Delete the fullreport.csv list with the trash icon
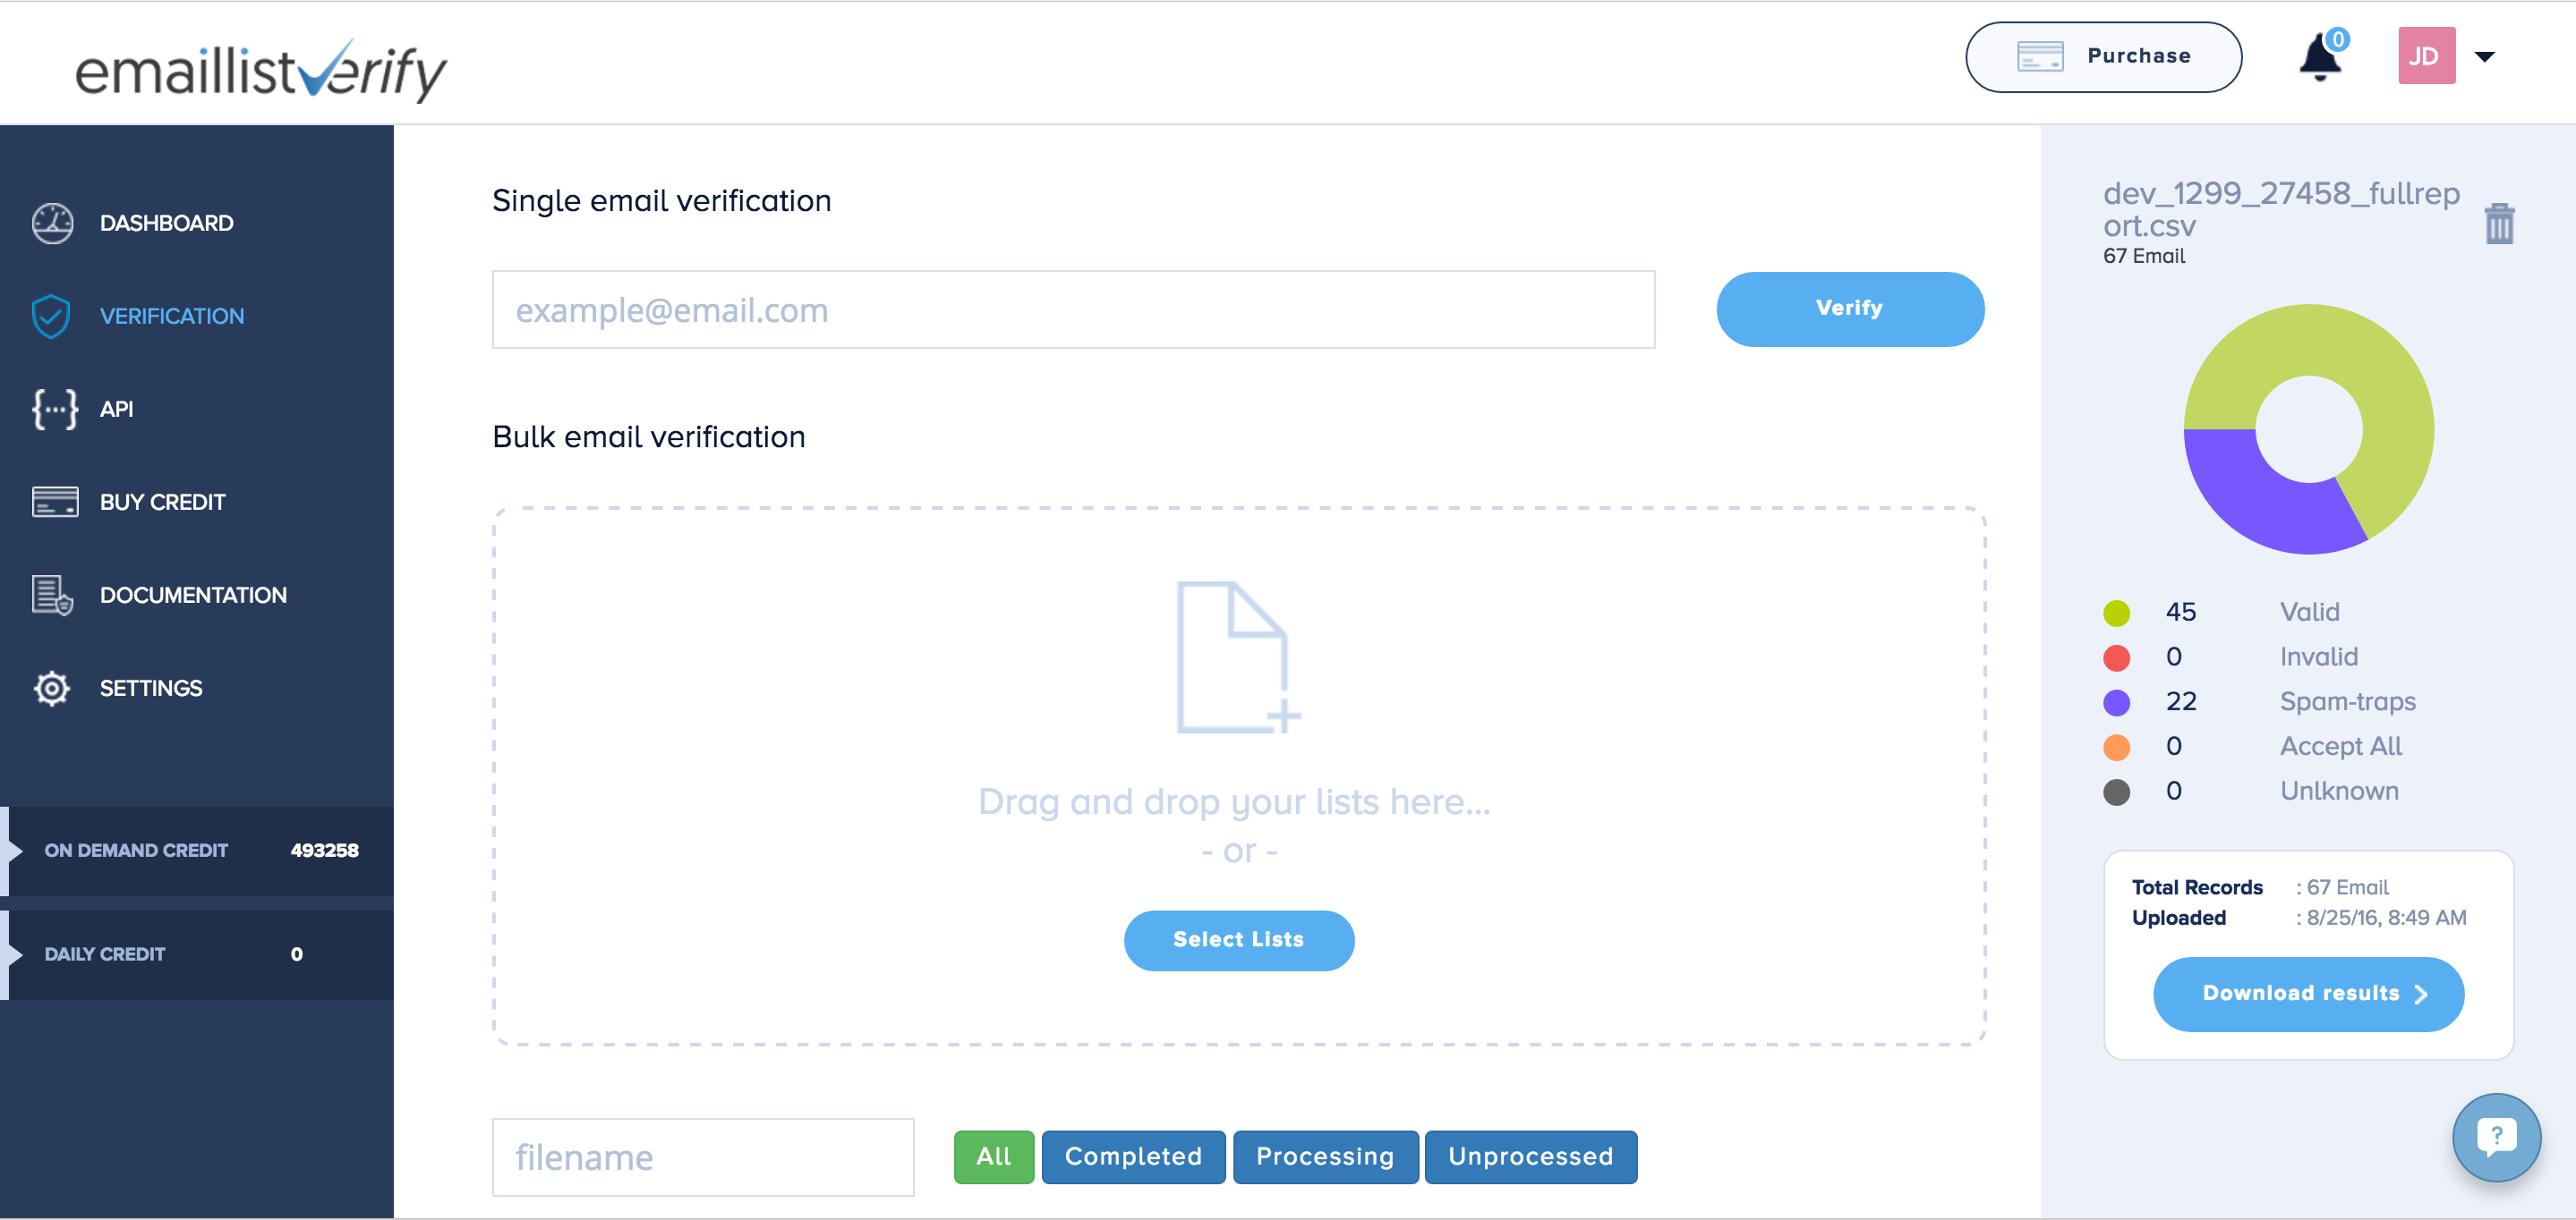 click(x=2499, y=224)
